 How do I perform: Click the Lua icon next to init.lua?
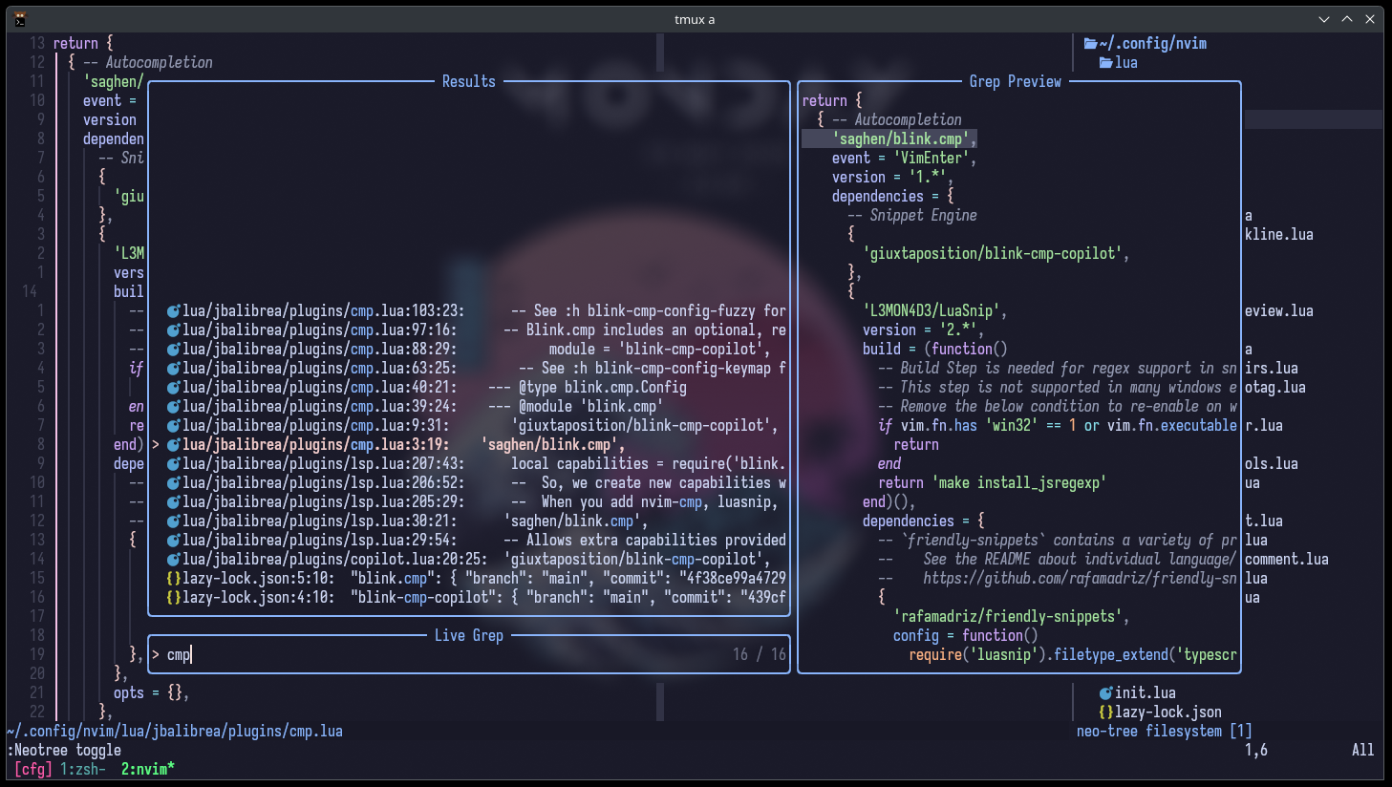tap(1106, 693)
